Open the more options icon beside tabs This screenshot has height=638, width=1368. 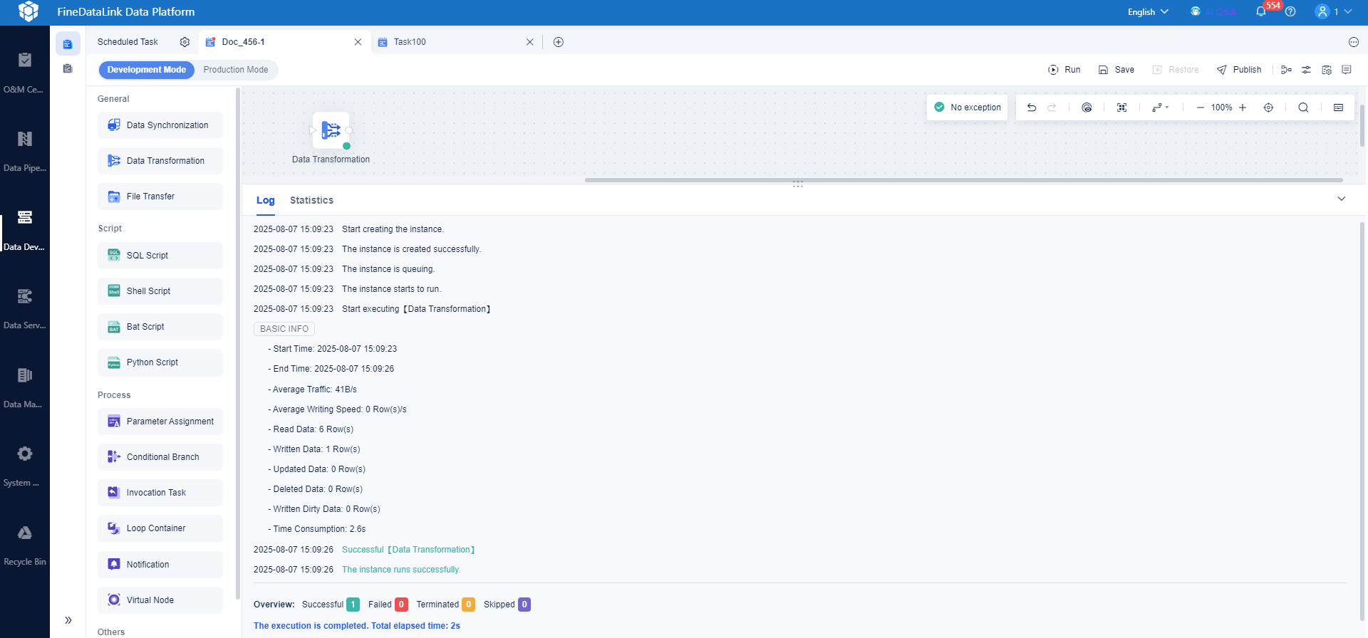[1354, 42]
